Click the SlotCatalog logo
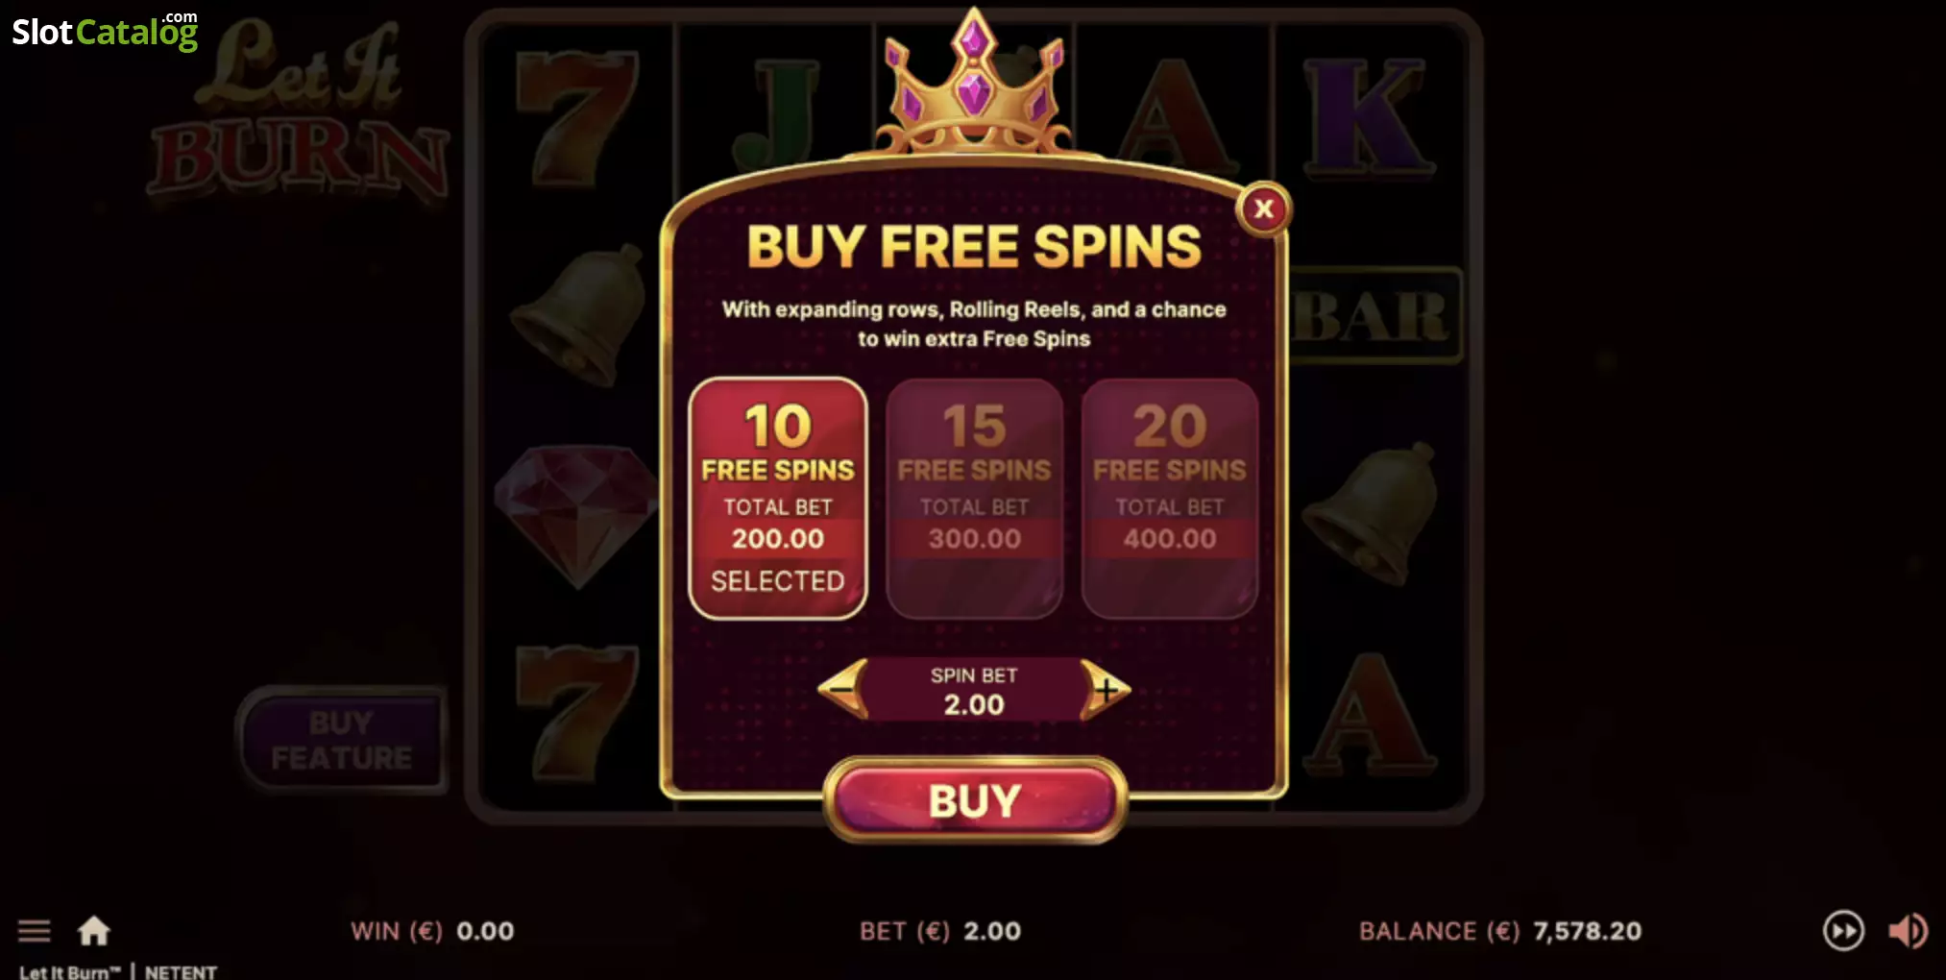The image size is (1946, 980). pos(105,31)
